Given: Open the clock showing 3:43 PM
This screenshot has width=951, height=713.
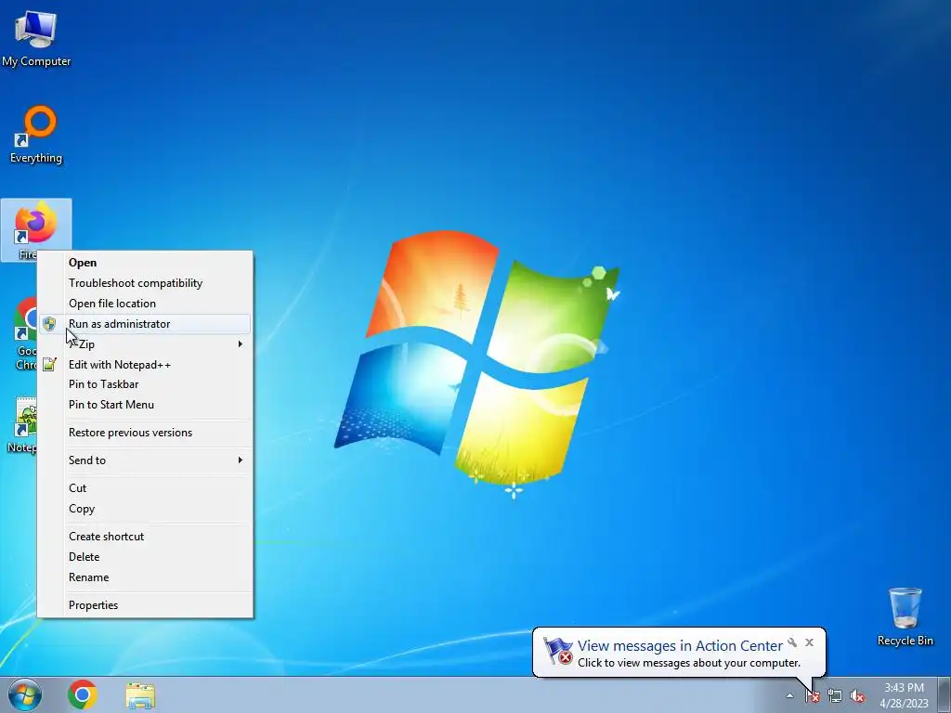Looking at the screenshot, I should click(904, 695).
